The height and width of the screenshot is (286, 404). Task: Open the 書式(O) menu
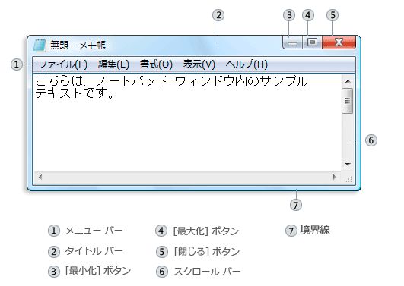156,64
